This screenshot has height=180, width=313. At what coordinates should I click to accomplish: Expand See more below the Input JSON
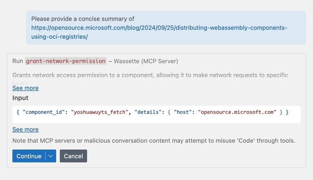pos(25,129)
